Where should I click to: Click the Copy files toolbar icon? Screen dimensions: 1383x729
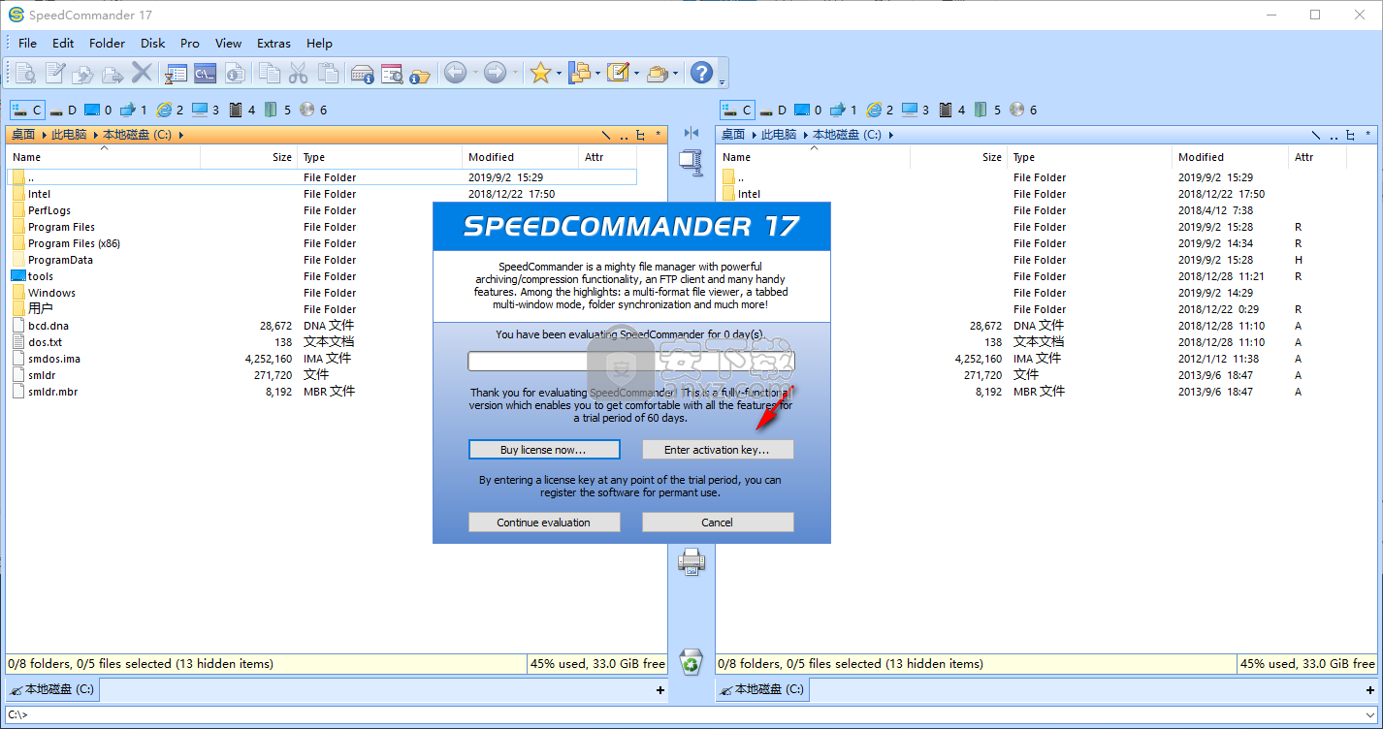tap(83, 73)
